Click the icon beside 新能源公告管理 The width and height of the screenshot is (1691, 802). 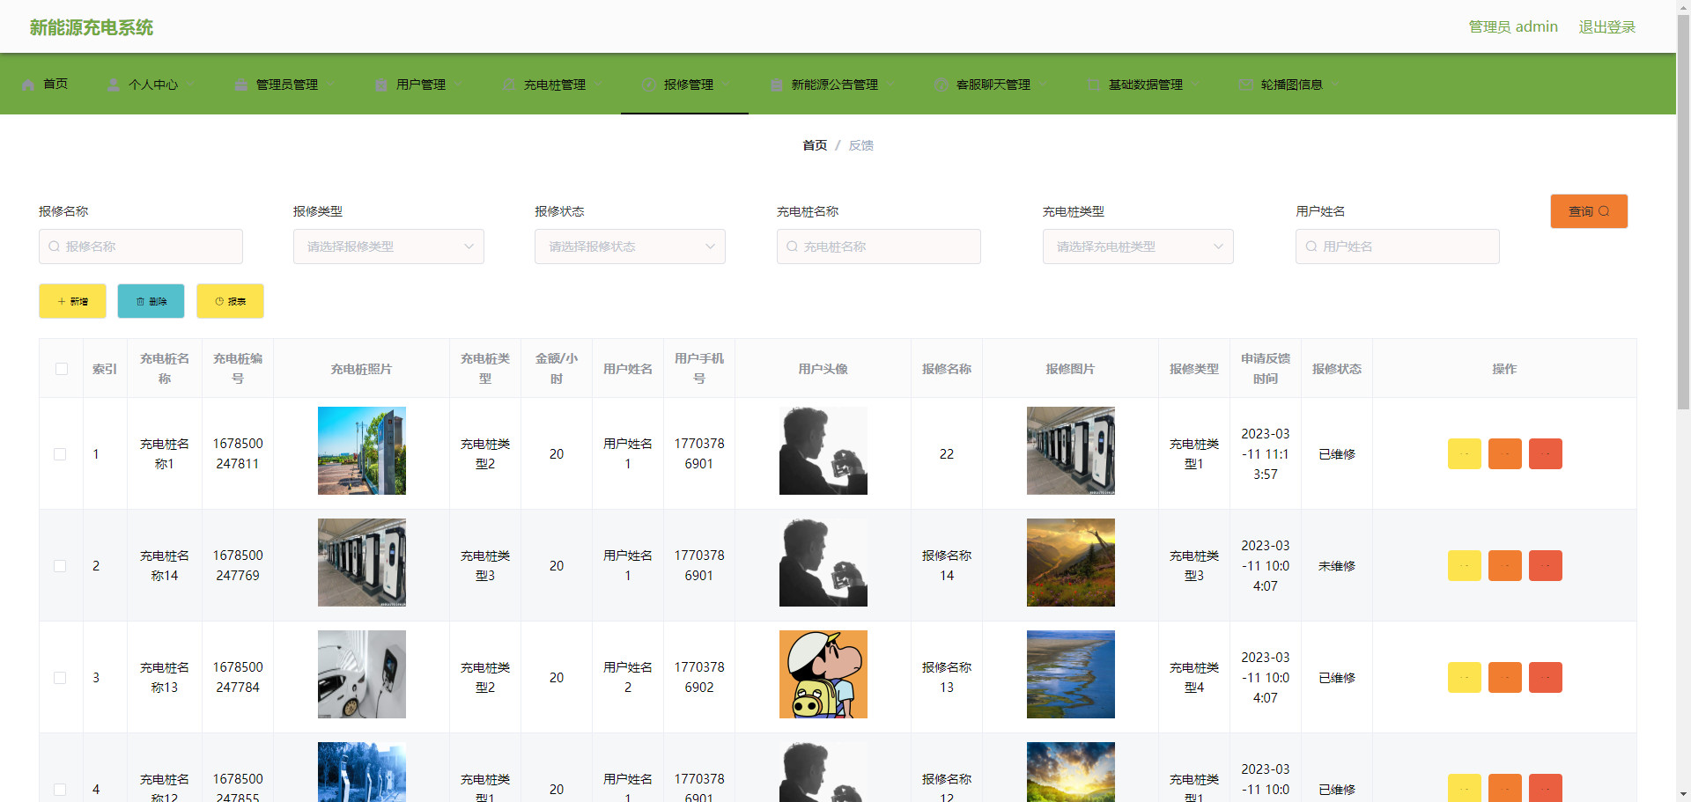pos(776,85)
